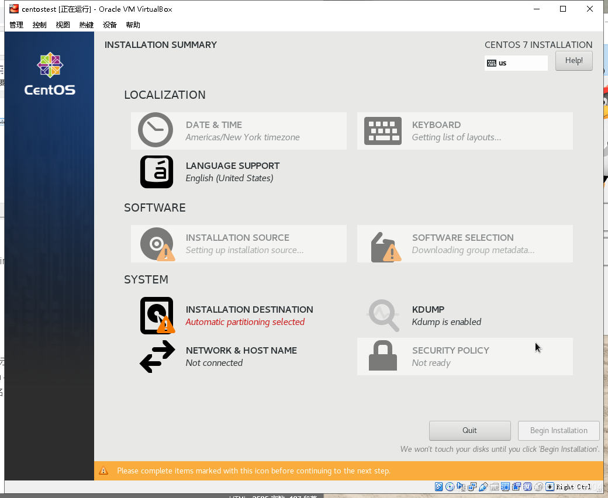Open Date & Time clock icon

(x=156, y=130)
